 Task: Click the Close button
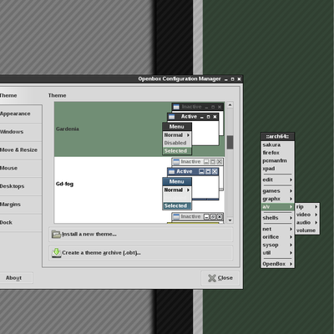click(x=220, y=278)
